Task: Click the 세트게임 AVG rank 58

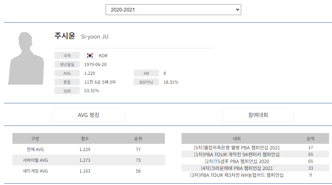Action: click(x=138, y=171)
